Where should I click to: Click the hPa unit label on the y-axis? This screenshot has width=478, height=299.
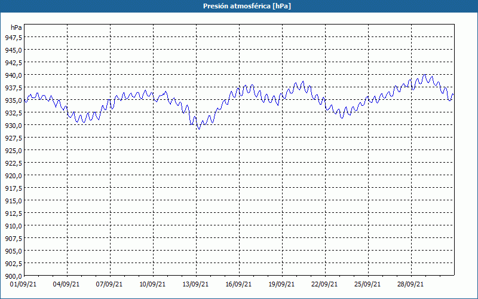[16, 28]
